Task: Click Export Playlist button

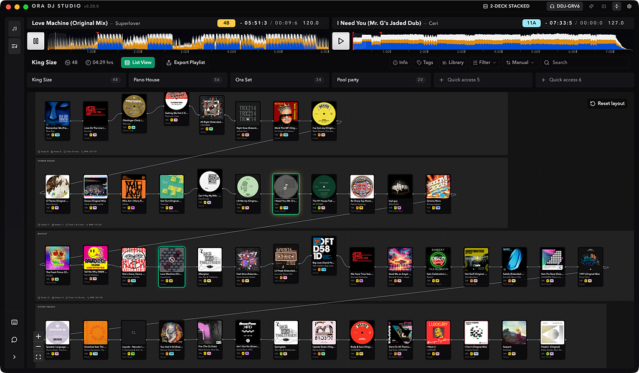Action: [x=186, y=62]
